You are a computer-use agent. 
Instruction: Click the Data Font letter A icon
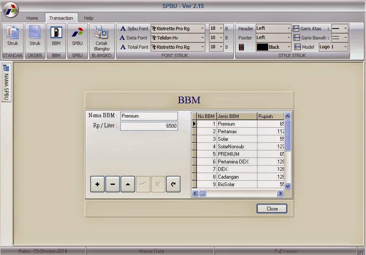(x=122, y=38)
